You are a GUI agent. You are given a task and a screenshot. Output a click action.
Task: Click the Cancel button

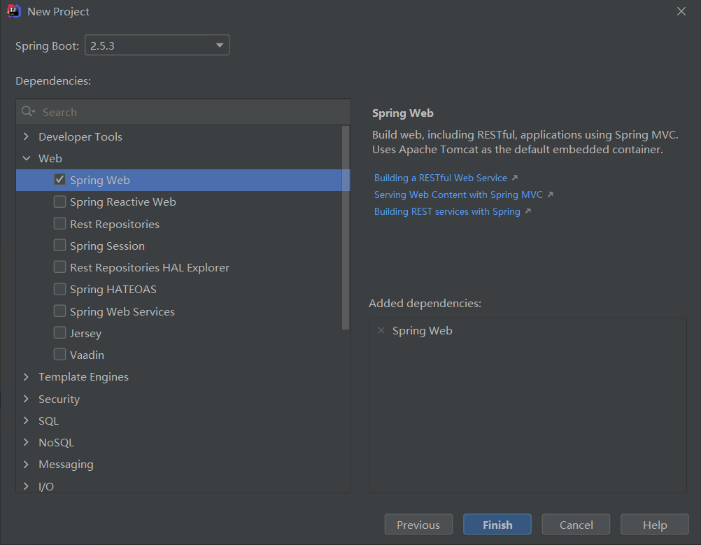point(576,525)
